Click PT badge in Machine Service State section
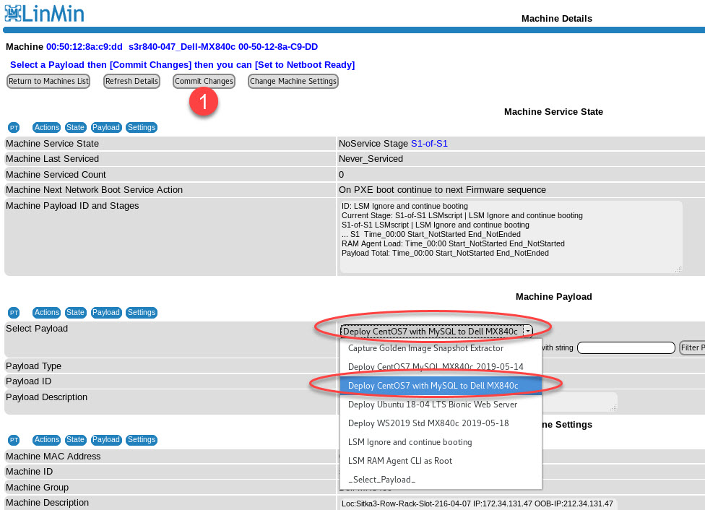This screenshot has width=705, height=510. pyautogui.click(x=14, y=128)
